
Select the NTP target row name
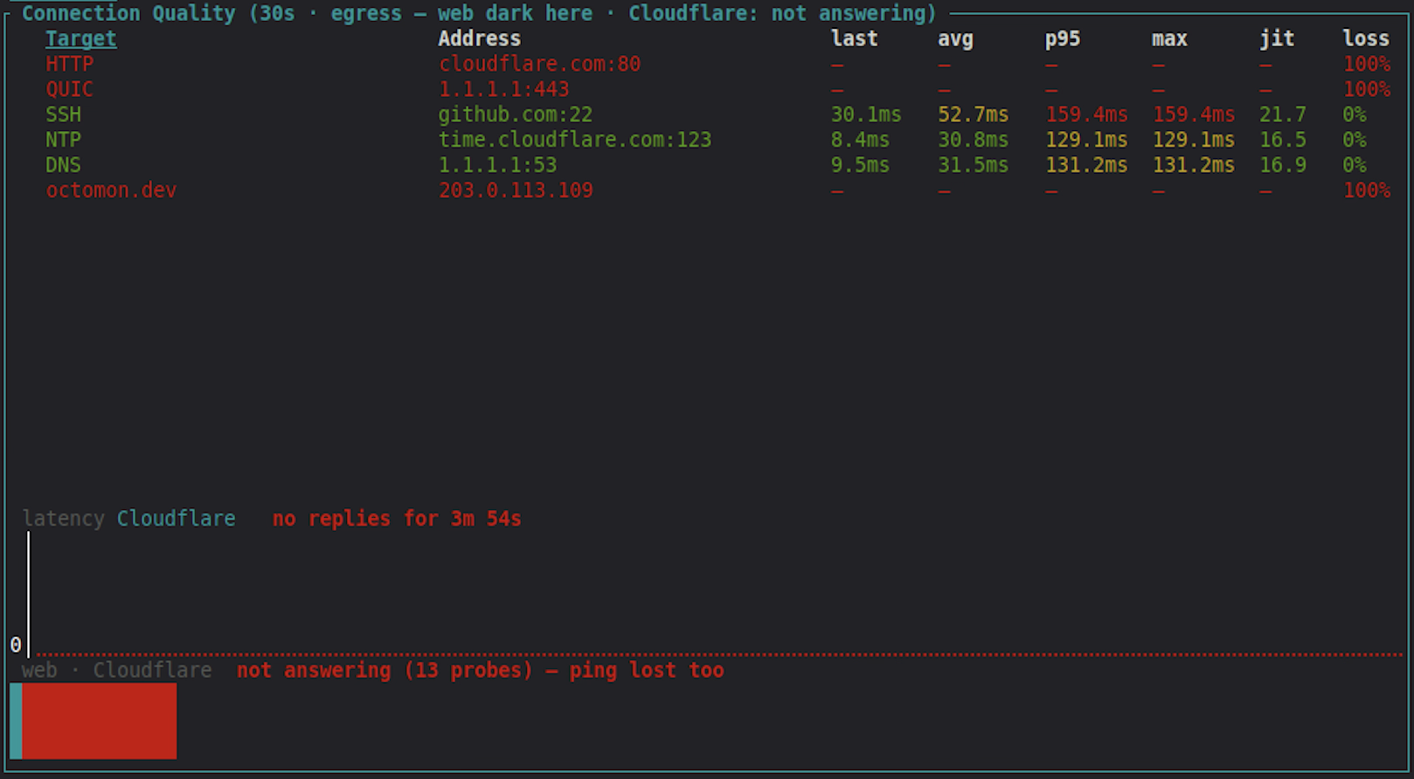[x=63, y=140]
